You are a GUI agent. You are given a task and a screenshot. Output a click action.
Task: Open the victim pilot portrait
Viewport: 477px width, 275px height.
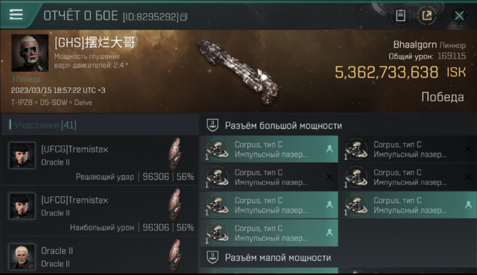(x=30, y=53)
